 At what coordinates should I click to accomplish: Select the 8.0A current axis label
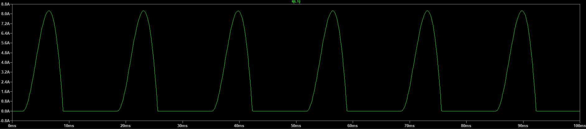click(6, 14)
